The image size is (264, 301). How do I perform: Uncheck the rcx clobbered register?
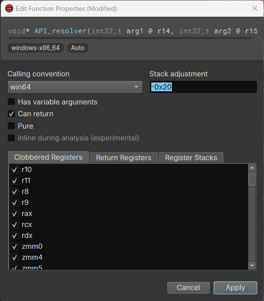tap(14, 224)
